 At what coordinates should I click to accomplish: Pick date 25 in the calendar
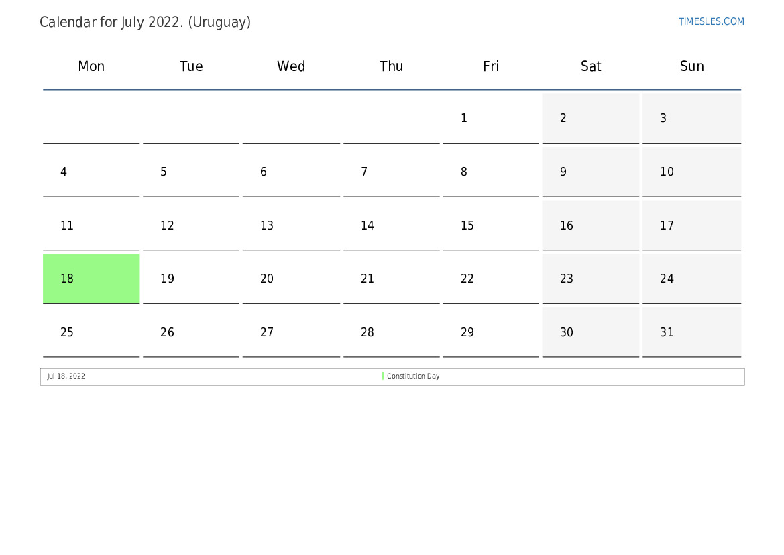[x=91, y=332]
